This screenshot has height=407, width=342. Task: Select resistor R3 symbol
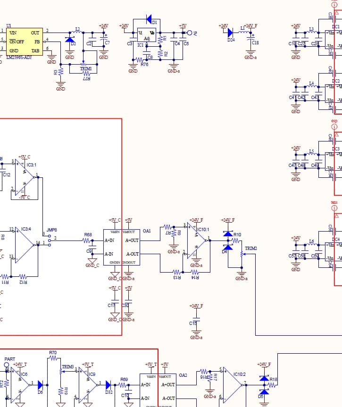tap(60, 72)
